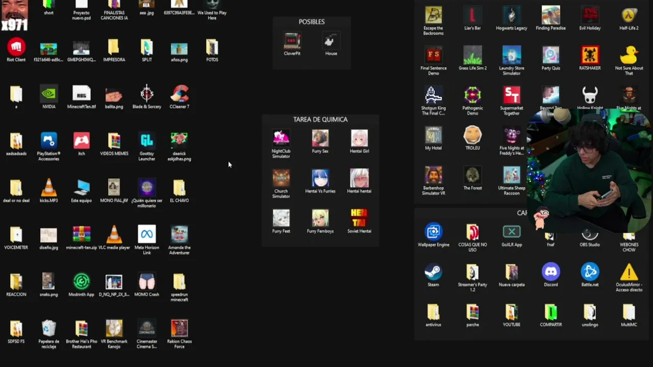Launch Supermarket Together icon
The width and height of the screenshot is (653, 367).
(512, 95)
